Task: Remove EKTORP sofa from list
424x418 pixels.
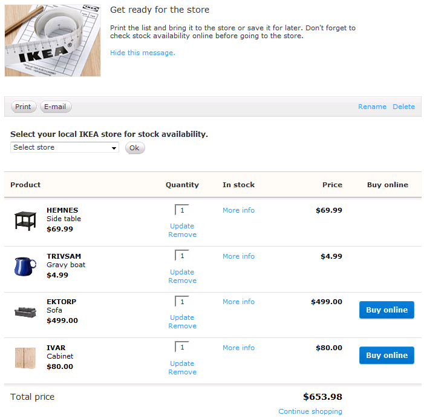Action: click(x=182, y=326)
